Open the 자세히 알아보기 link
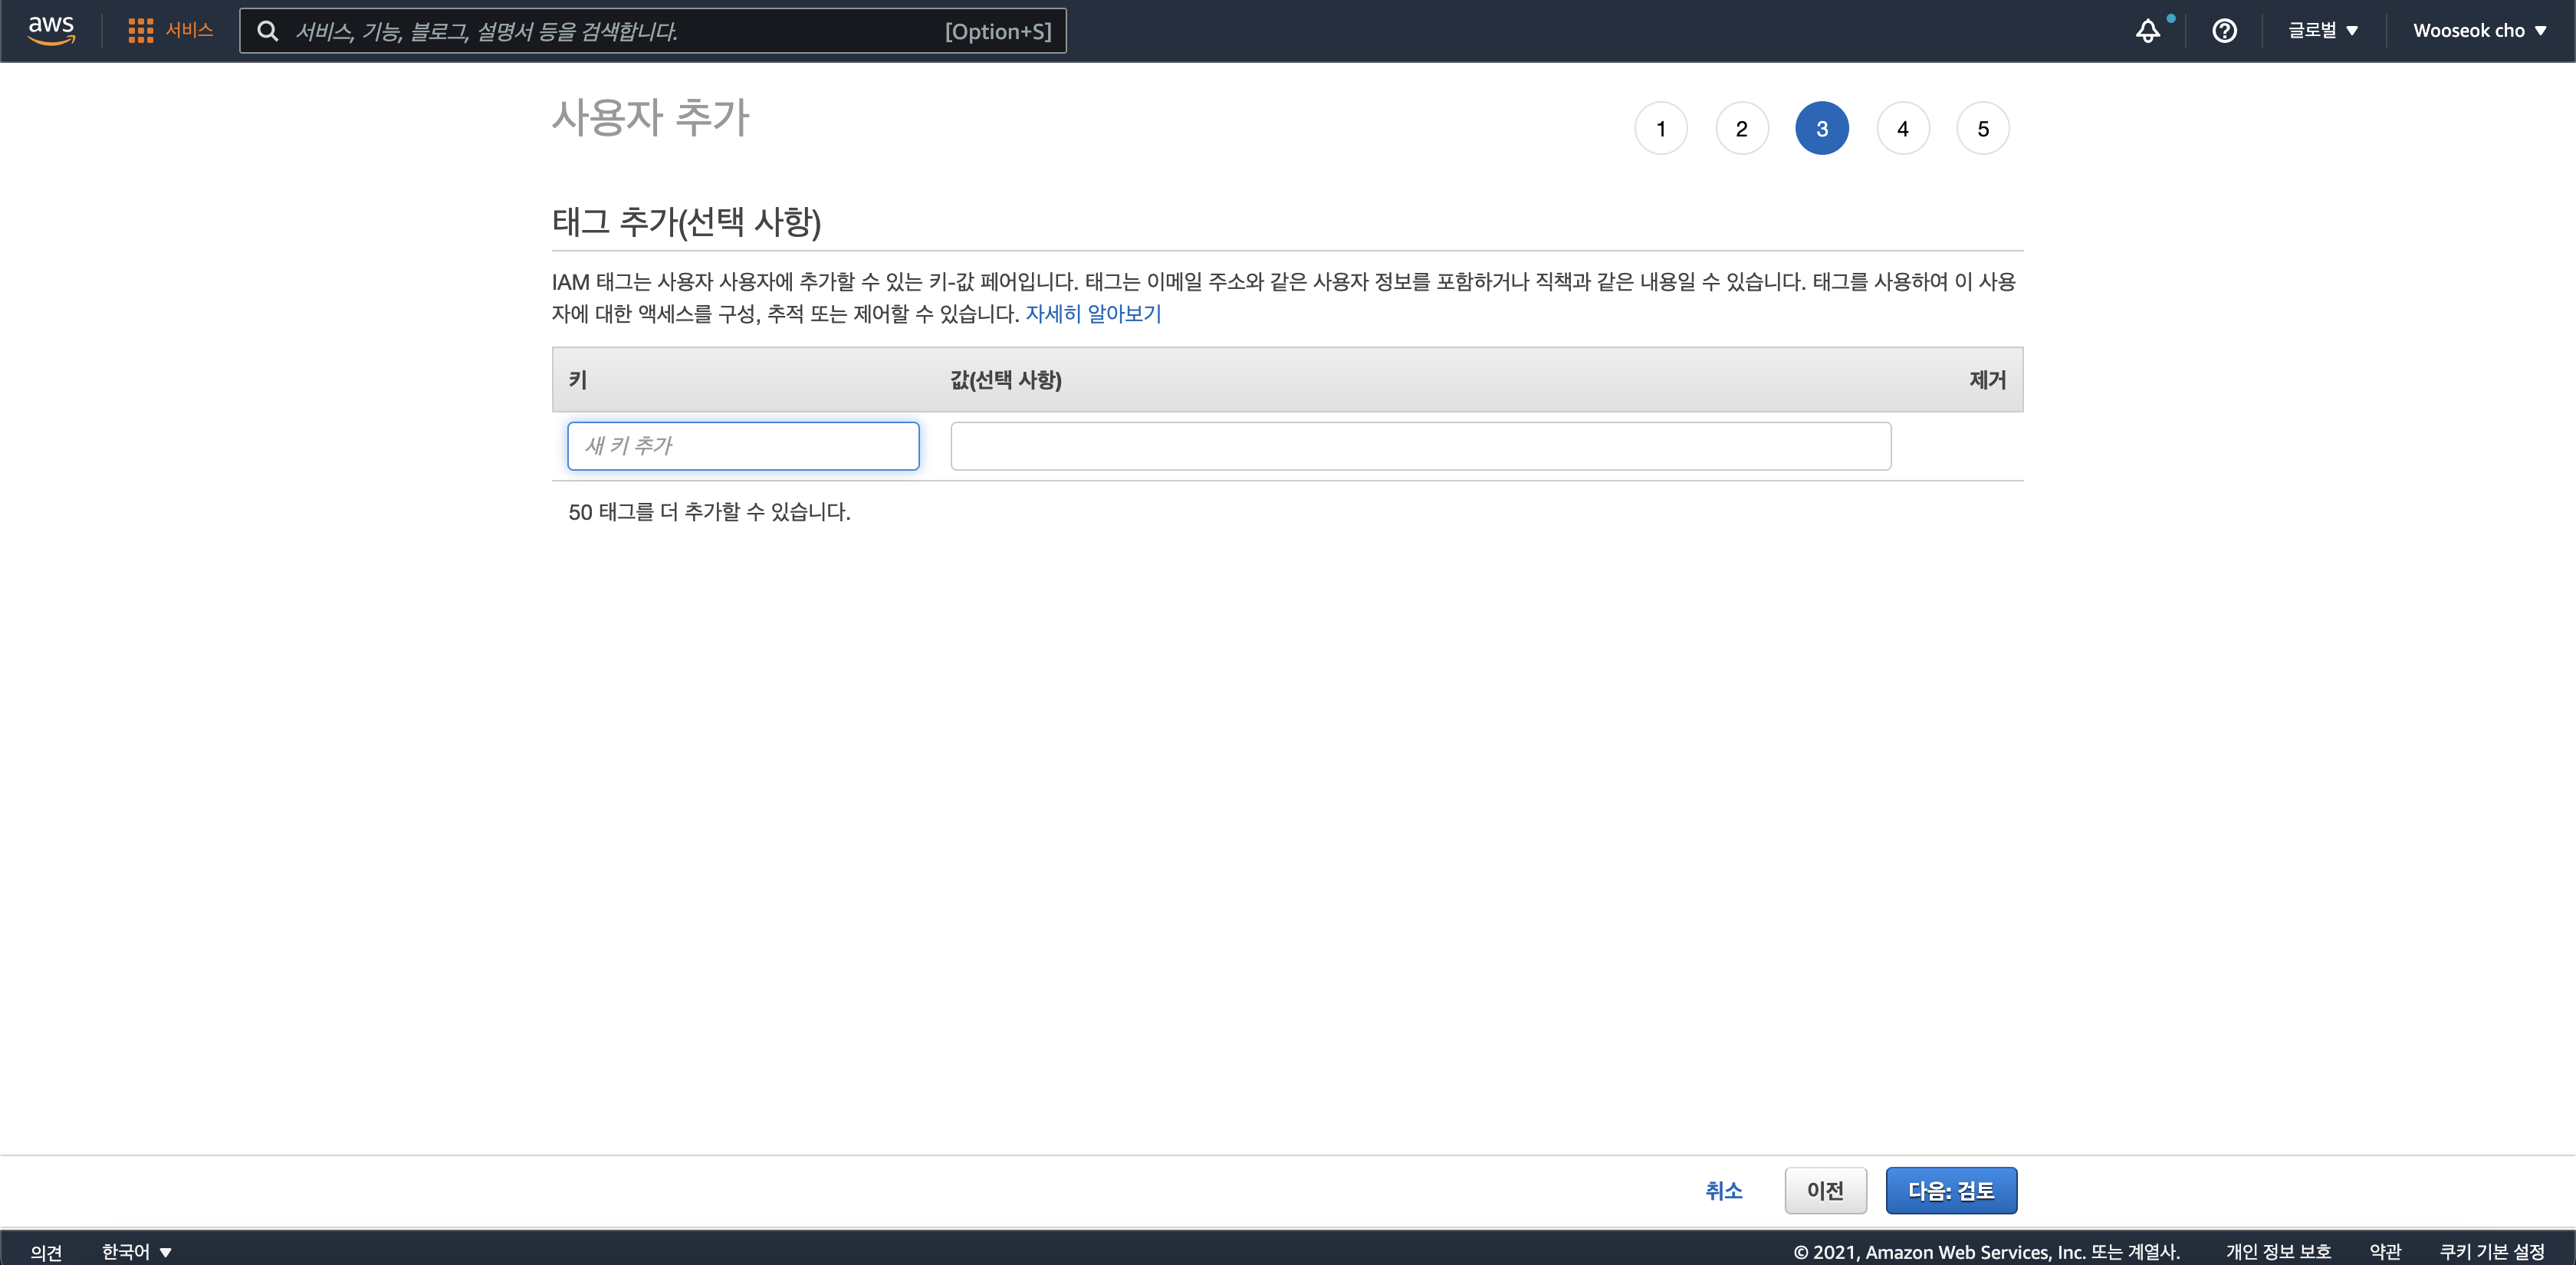Image resolution: width=2576 pixels, height=1265 pixels. pos(1093,314)
